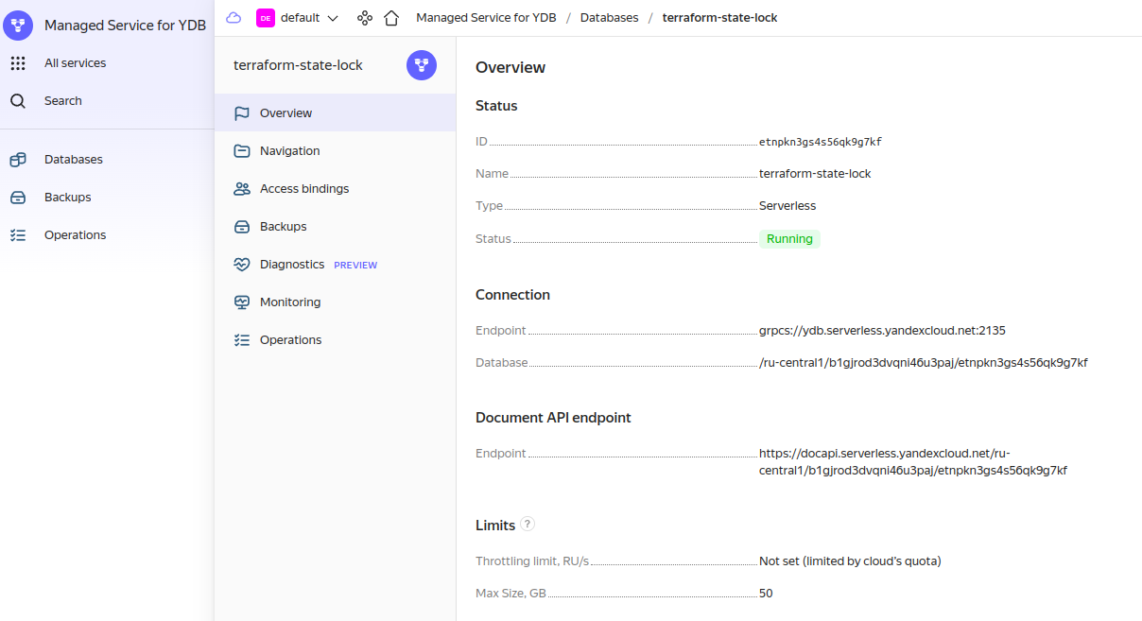
Task: Open the All services grid icon
Action: tap(18, 63)
